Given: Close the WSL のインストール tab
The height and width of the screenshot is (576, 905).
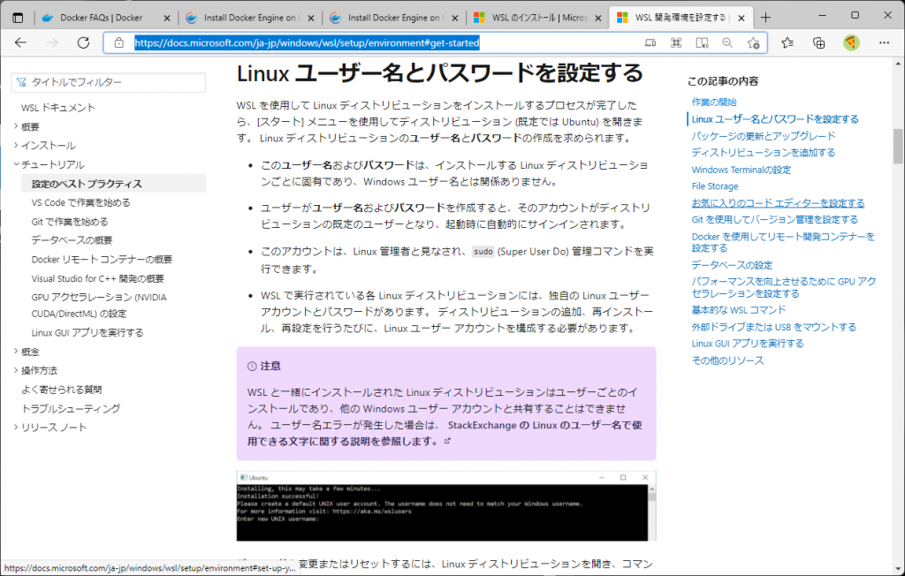Looking at the screenshot, I should (598, 18).
